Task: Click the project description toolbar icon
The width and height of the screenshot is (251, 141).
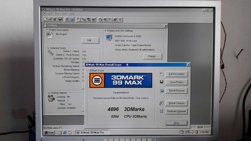Action: click(78, 20)
